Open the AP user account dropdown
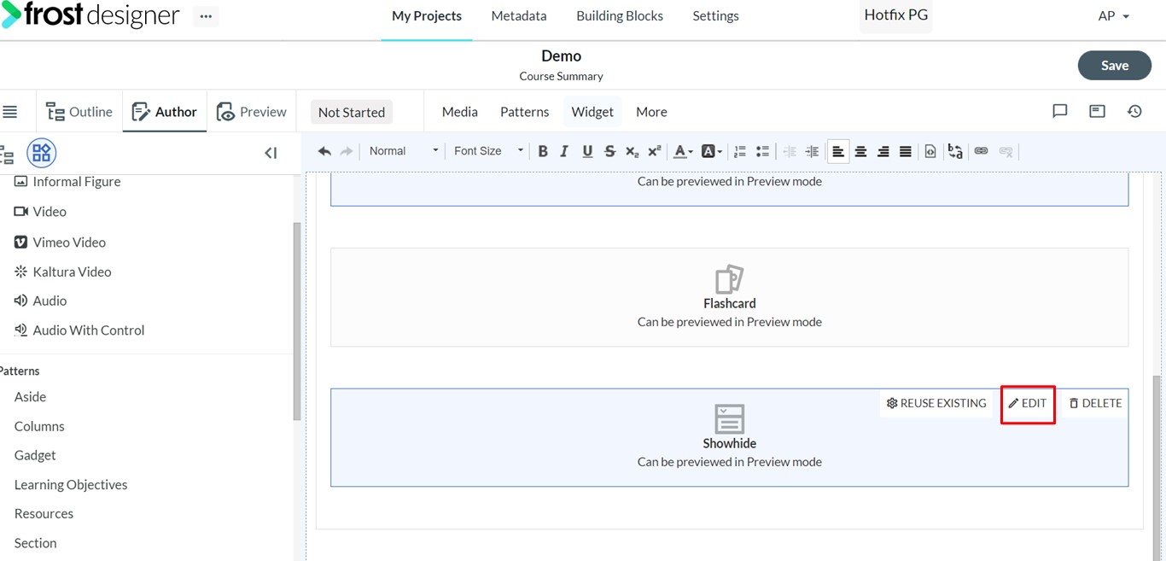Viewport: 1166px width, 561px height. [1113, 16]
